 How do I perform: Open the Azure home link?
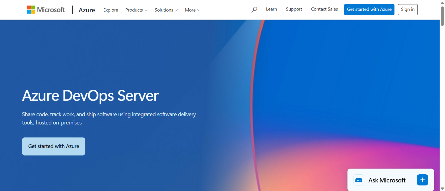(x=87, y=10)
